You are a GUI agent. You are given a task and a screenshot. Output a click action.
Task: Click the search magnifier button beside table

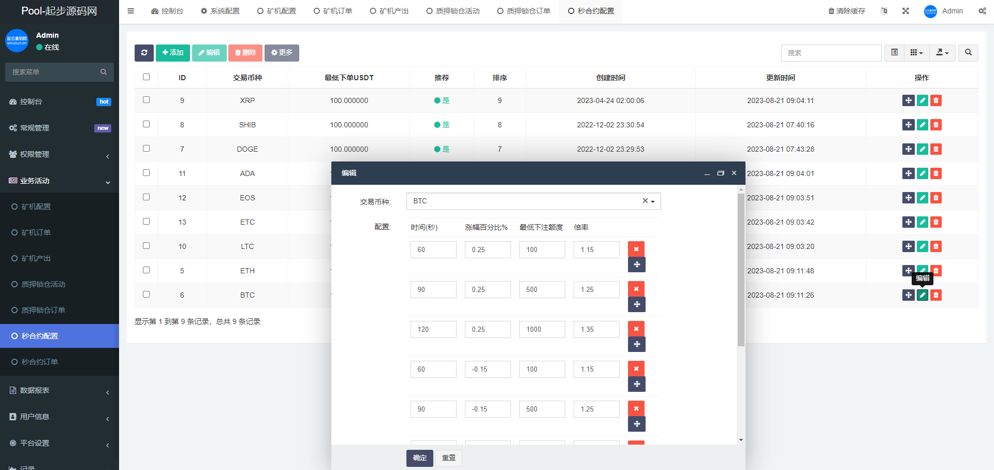coord(968,53)
